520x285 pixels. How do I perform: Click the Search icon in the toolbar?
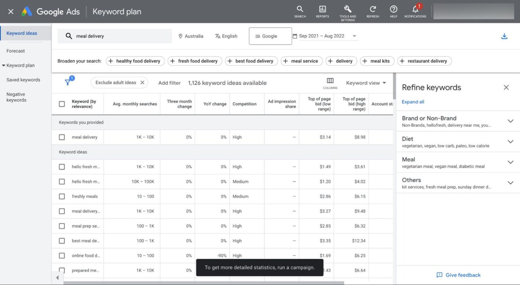300,11
